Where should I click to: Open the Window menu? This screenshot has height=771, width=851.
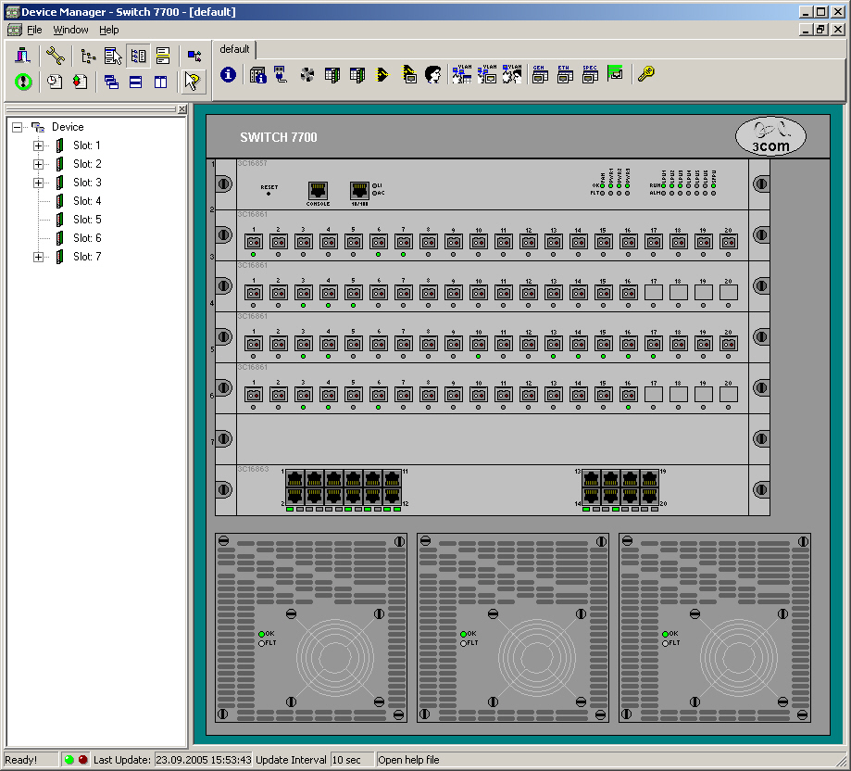[x=70, y=30]
